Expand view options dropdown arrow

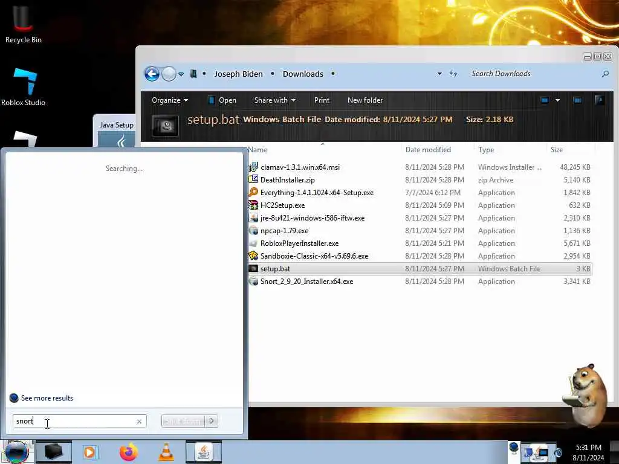point(557,100)
